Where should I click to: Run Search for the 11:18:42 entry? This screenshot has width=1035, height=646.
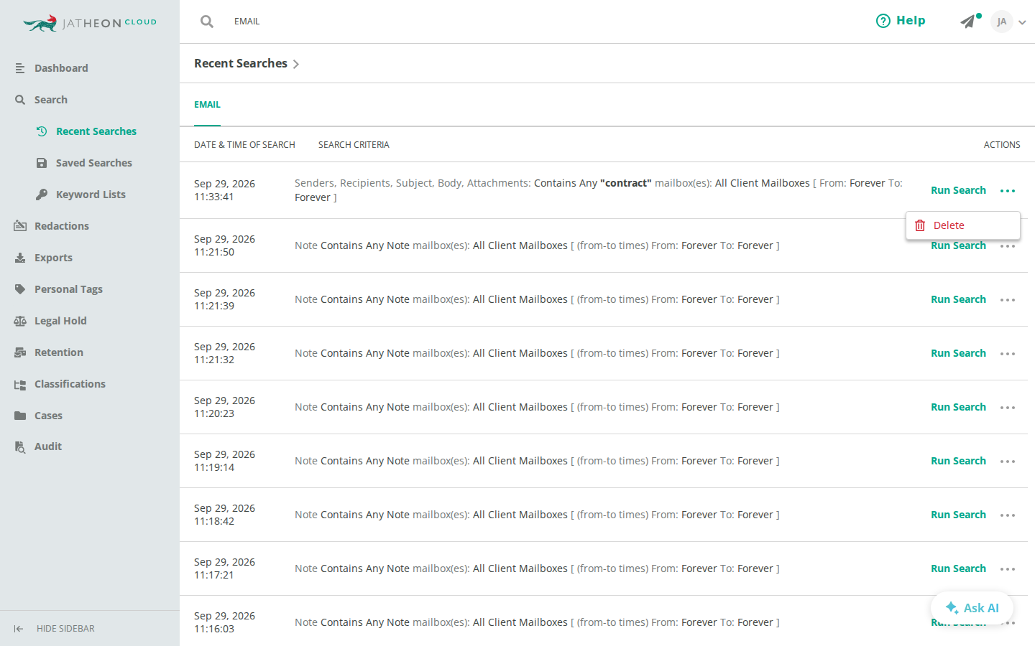(958, 515)
